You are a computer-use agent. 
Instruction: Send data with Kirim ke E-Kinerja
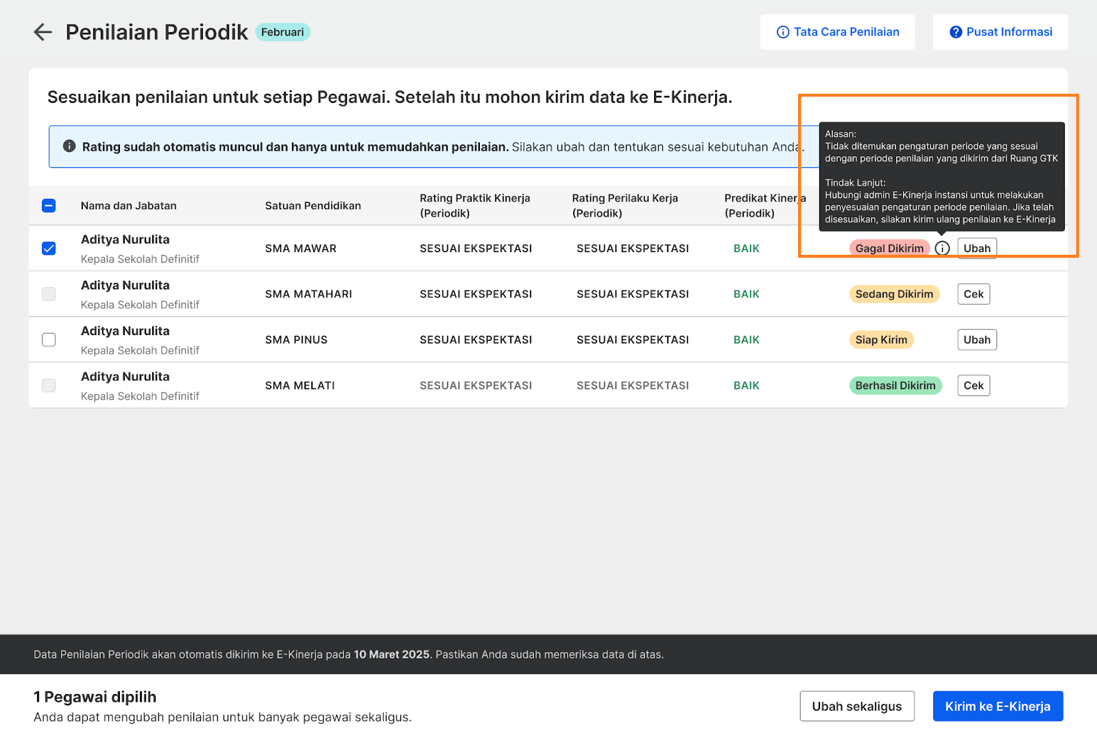998,706
